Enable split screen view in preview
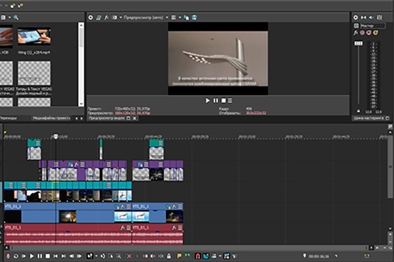The height and width of the screenshot is (262, 394). 115,17
